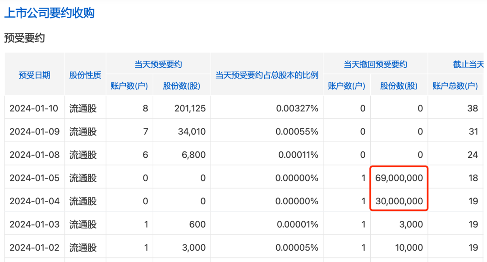Select the date cell 2024-01-08
The image size is (487, 262).
pyautogui.click(x=34, y=155)
